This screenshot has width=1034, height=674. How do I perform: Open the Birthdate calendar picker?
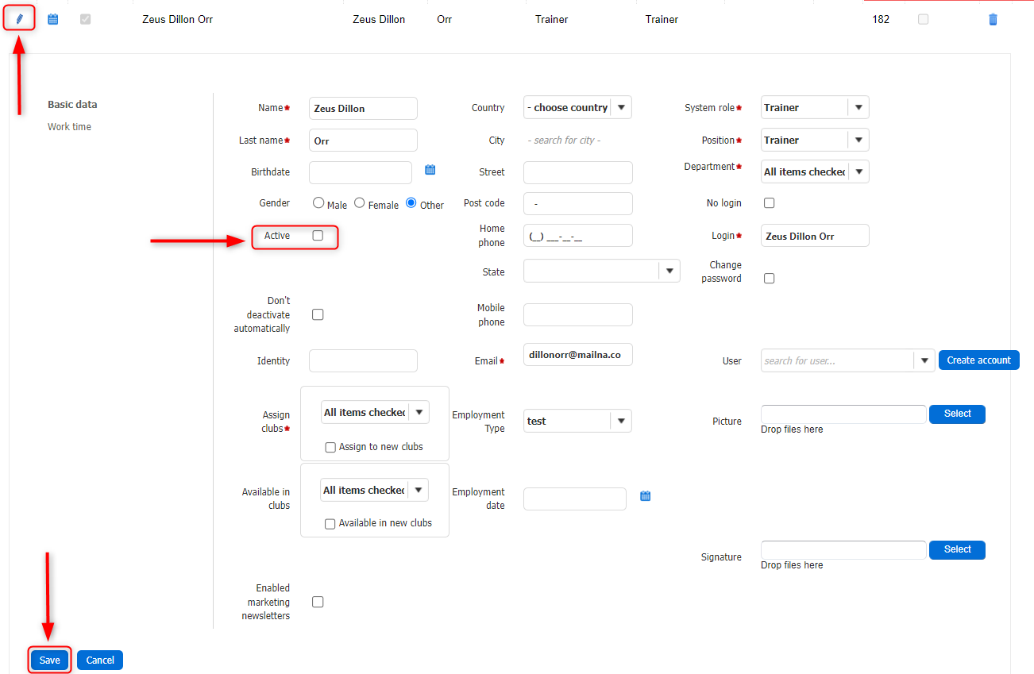pos(430,170)
